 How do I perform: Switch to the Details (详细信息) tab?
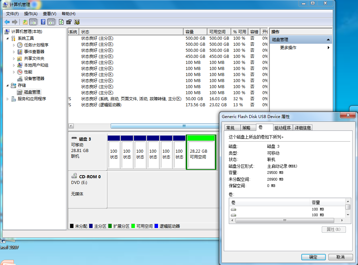coord(303,128)
